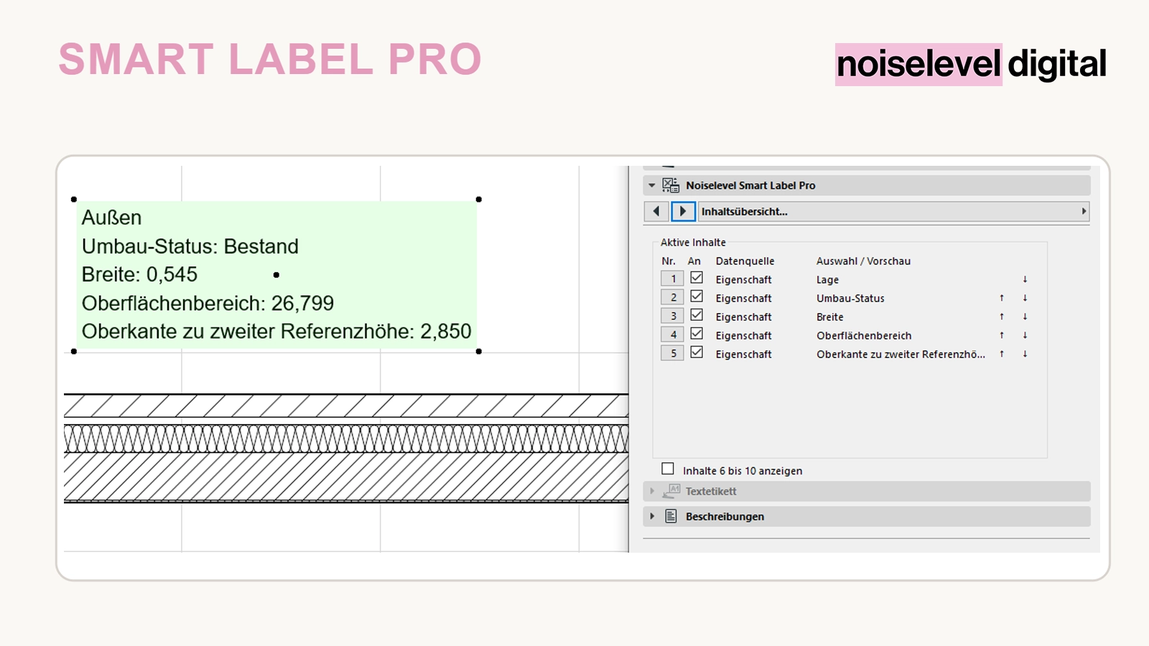Select the Breite preview value
This screenshot has width=1149, height=646.
pos(829,317)
